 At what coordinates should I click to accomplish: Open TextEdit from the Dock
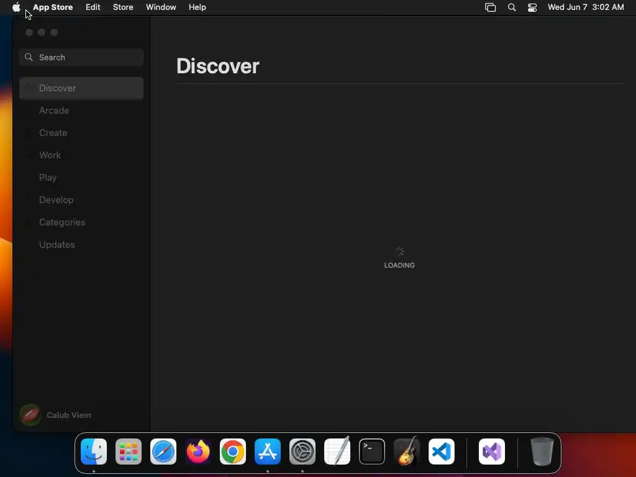(337, 452)
